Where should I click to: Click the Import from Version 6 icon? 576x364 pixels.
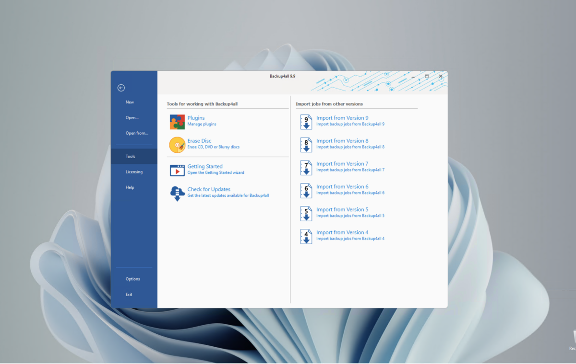tap(306, 191)
